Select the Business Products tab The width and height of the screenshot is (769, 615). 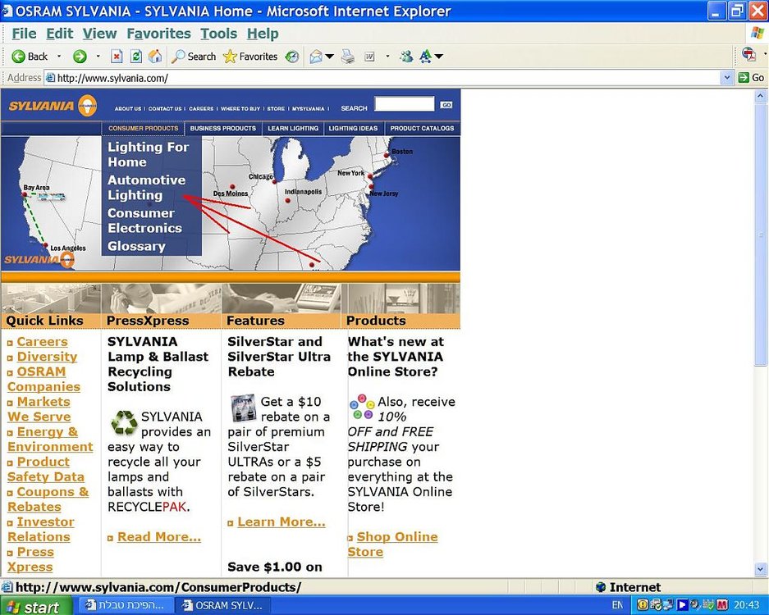point(223,129)
